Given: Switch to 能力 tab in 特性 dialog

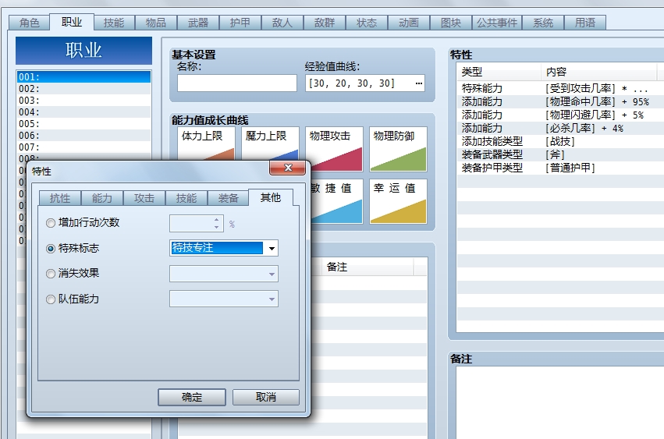Looking at the screenshot, I should pyautogui.click(x=101, y=198).
